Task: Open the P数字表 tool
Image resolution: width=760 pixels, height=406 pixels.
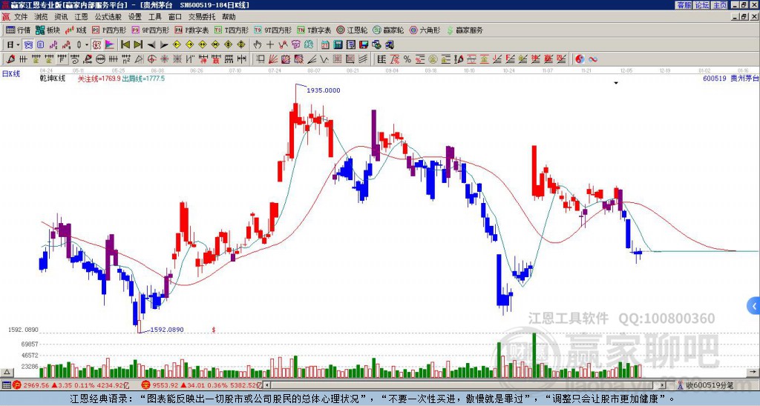Action: pyautogui.click(x=191, y=30)
